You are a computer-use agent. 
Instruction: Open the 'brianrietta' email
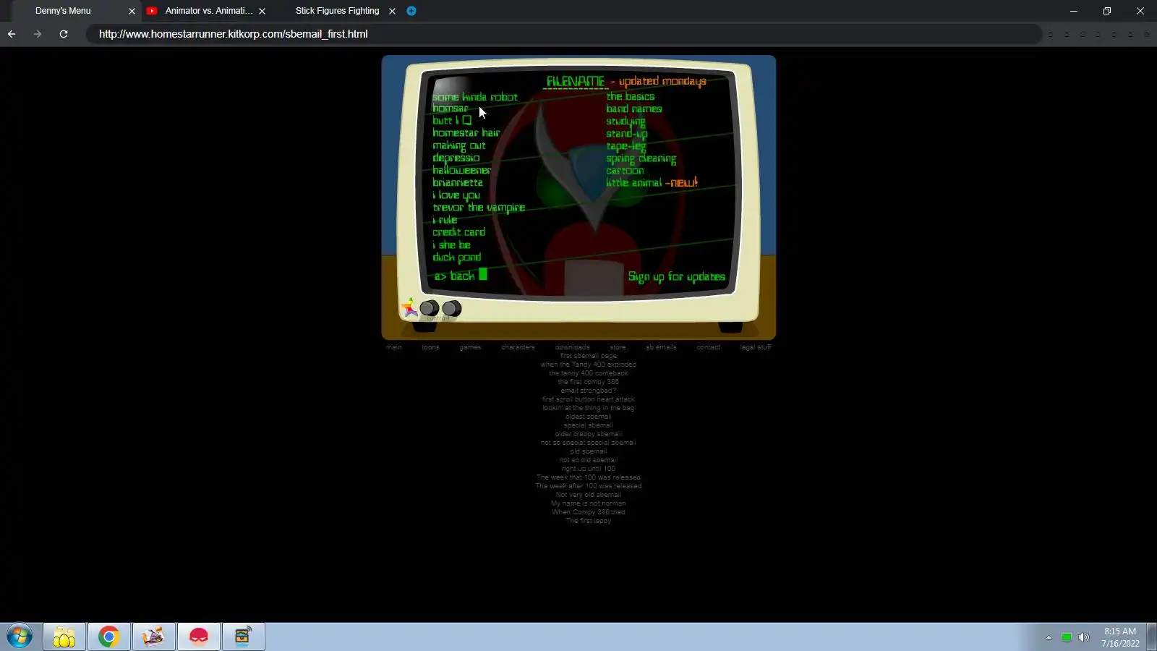(x=458, y=182)
